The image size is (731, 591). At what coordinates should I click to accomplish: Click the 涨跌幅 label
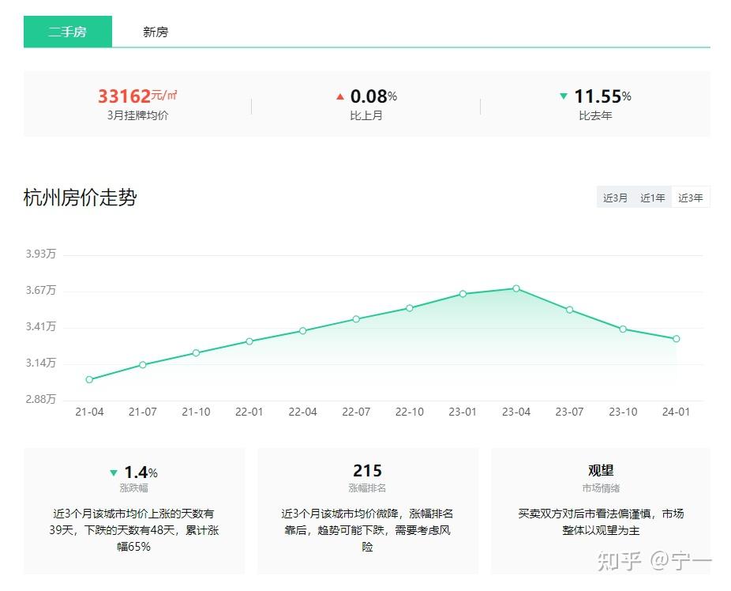133,488
